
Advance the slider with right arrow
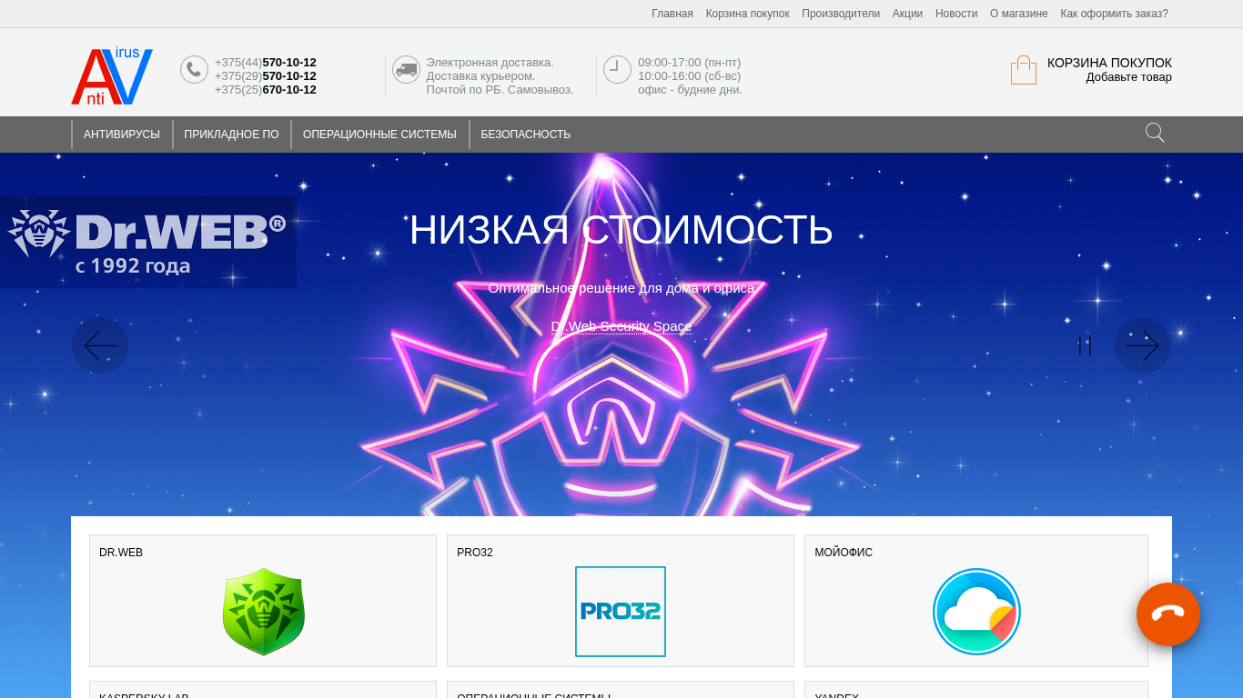coord(1142,345)
